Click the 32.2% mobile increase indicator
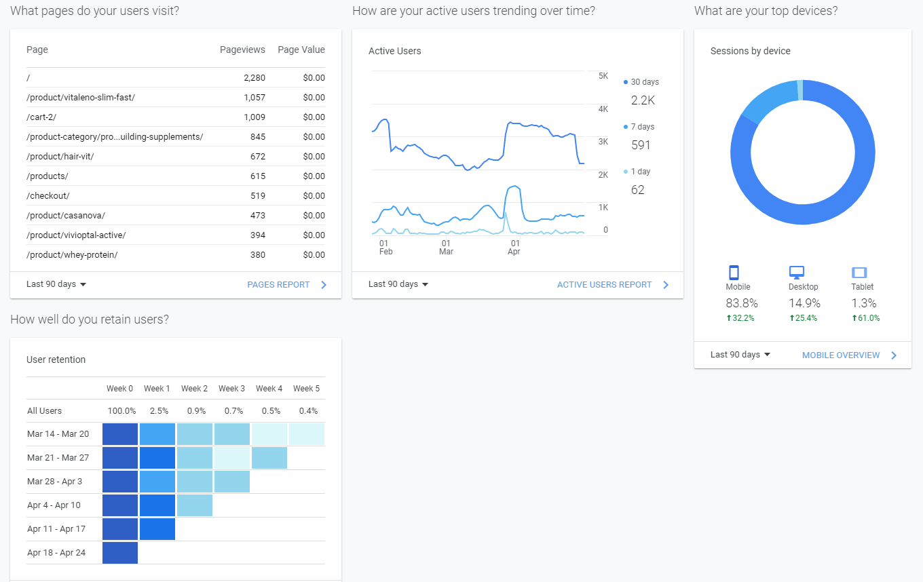Image resolution: width=923 pixels, height=582 pixels. click(x=740, y=318)
